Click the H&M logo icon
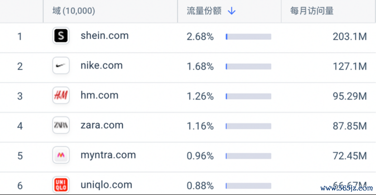 [61, 95]
